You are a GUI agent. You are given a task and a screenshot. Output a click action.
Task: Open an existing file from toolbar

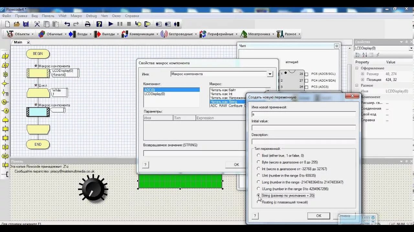(x=17, y=24)
